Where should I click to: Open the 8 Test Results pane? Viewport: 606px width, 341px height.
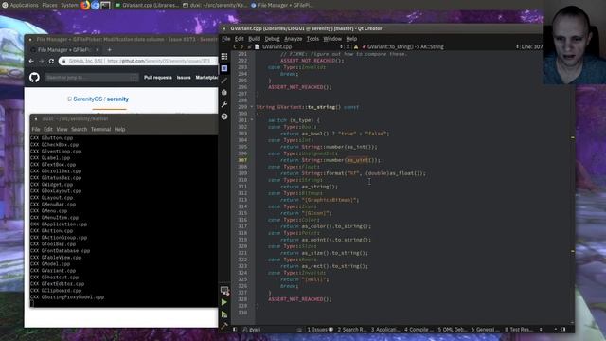click(519, 330)
